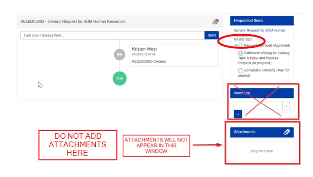Open the Watch List dropdown arrow
Screen dimensions: 313x177
(286, 106)
